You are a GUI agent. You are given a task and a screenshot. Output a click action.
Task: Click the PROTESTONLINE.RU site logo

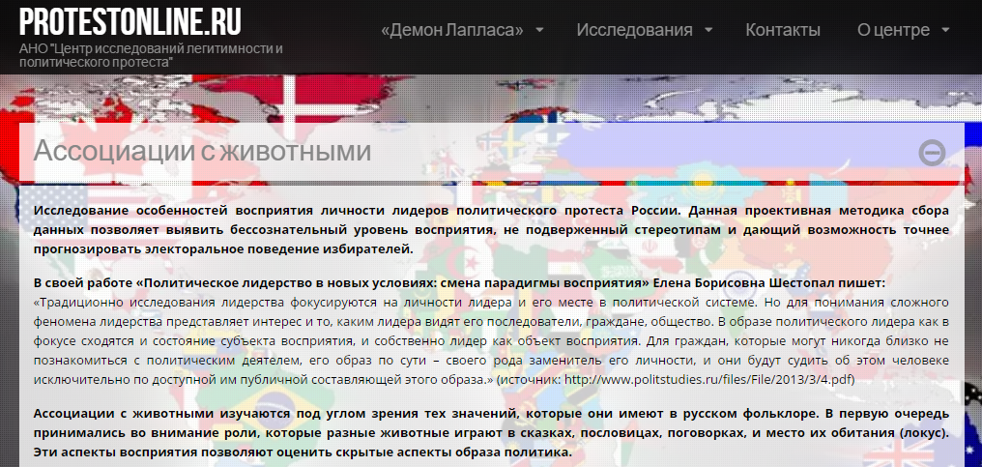[130, 21]
